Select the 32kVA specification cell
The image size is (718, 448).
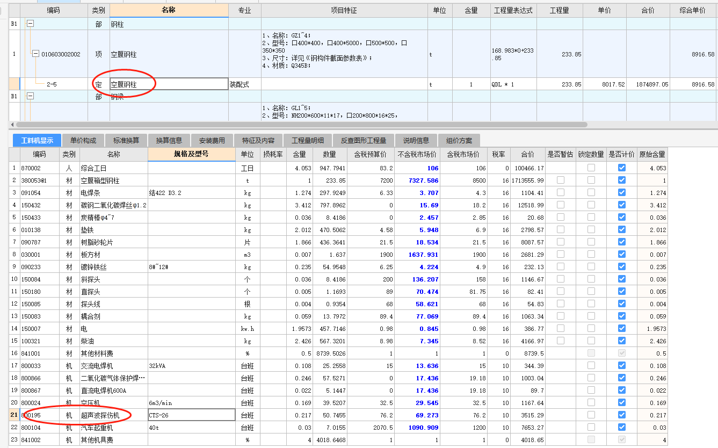pos(191,365)
